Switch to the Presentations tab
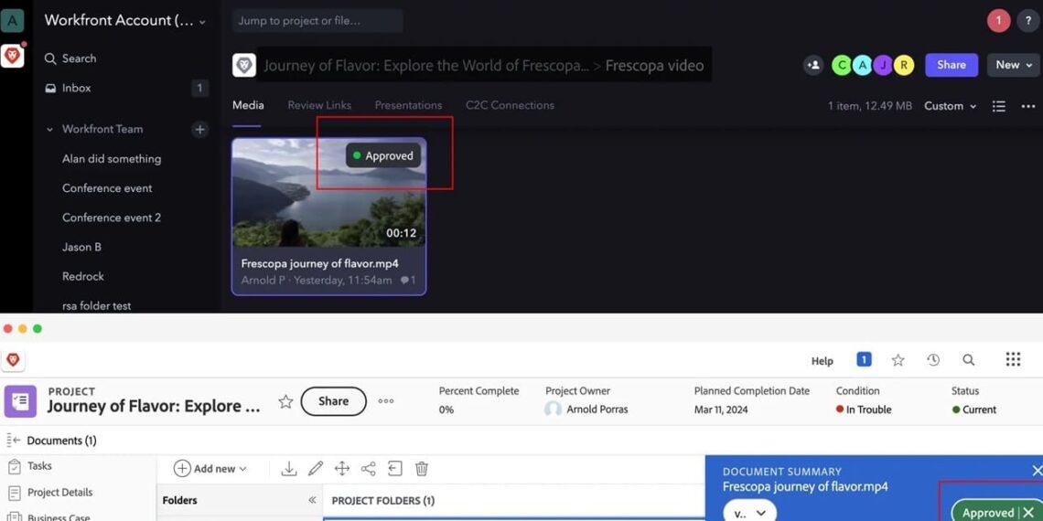The height and width of the screenshot is (521, 1043). 408,105
